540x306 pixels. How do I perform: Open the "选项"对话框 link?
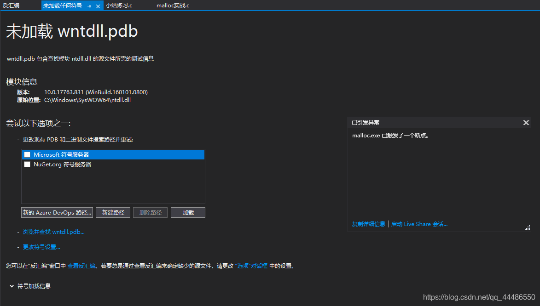[x=251, y=266]
